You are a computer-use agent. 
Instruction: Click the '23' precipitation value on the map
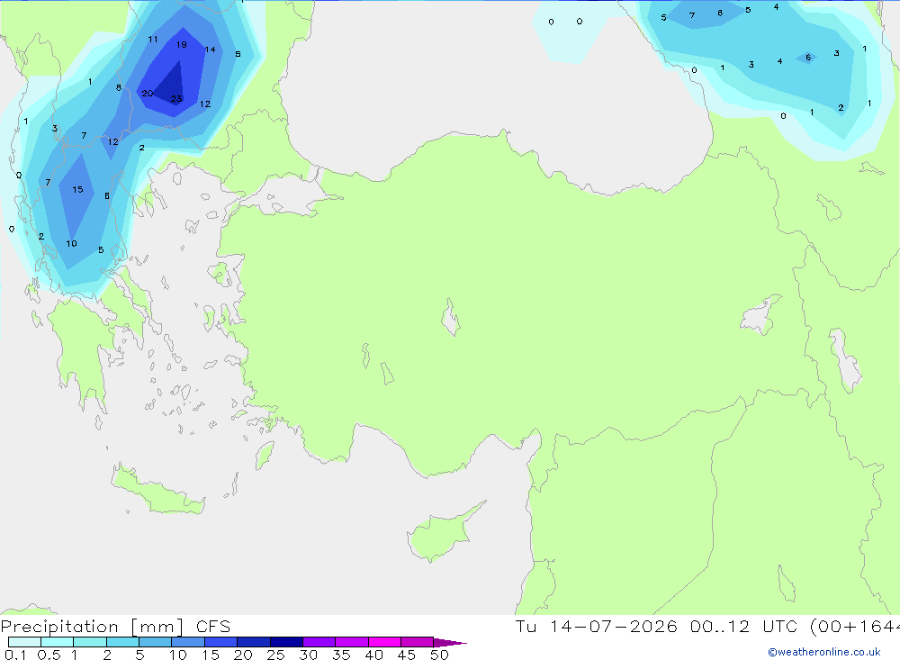coord(176,99)
